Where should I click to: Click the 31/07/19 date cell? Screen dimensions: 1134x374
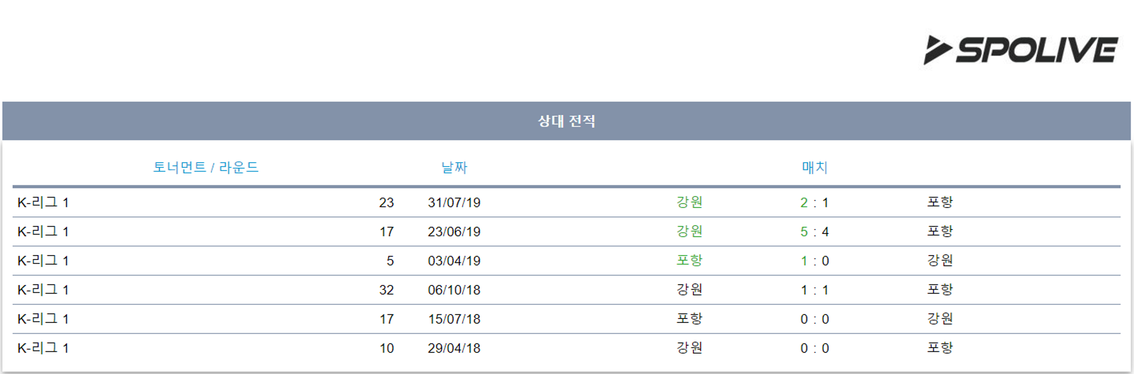454,203
